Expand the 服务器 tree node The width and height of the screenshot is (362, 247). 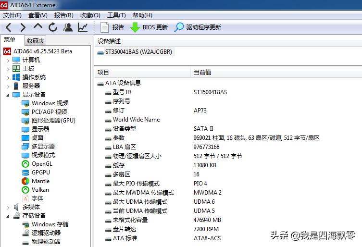[8, 86]
